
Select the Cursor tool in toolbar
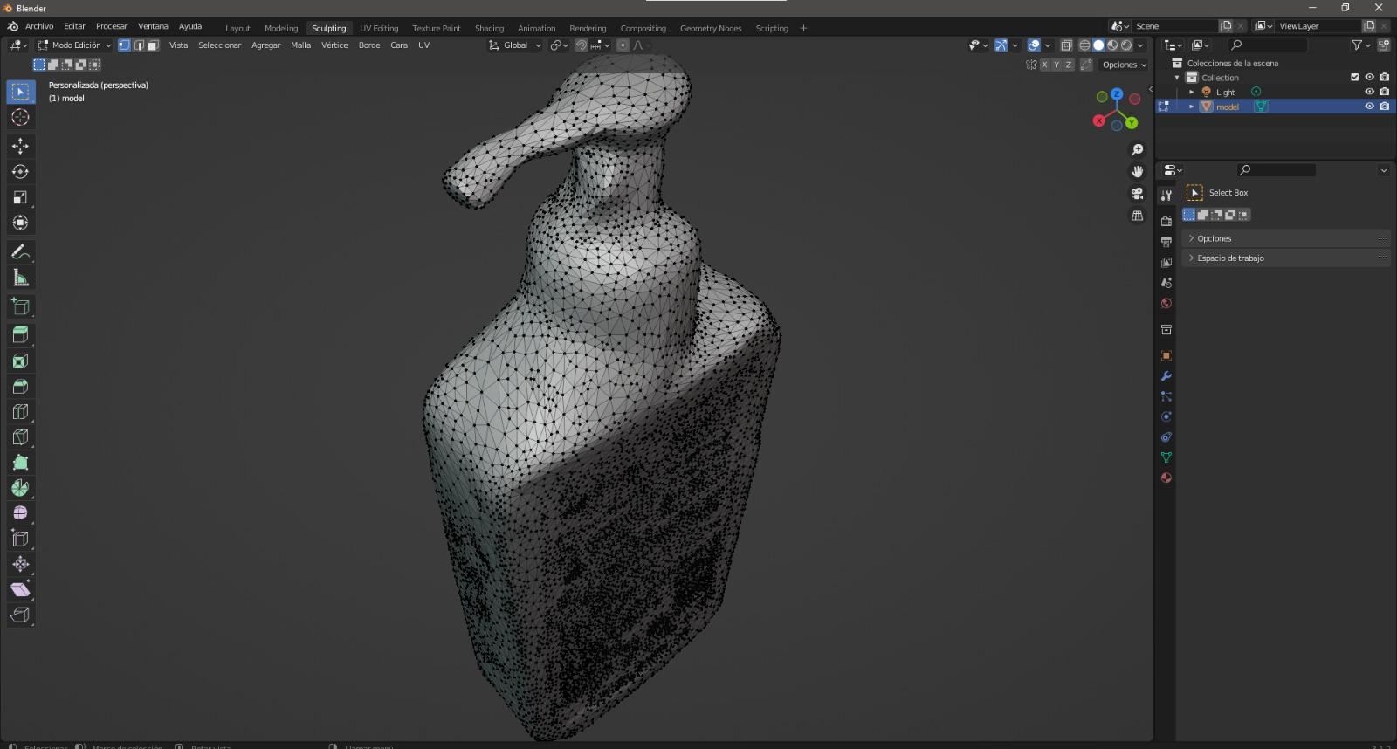[20, 118]
